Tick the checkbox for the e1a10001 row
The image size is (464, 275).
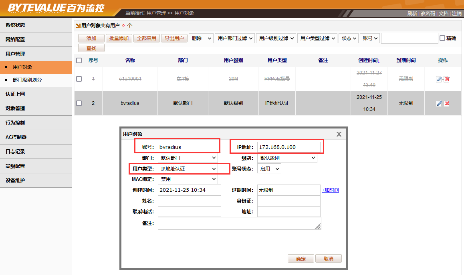click(79, 79)
